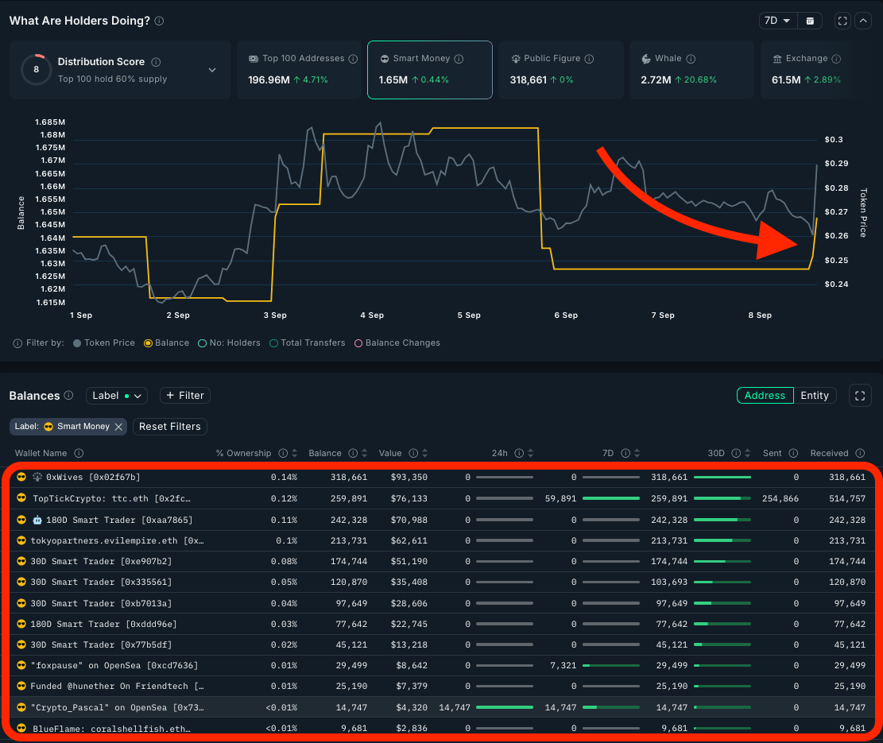Open tokyopartners.evilempire.eth wallet

117,541
